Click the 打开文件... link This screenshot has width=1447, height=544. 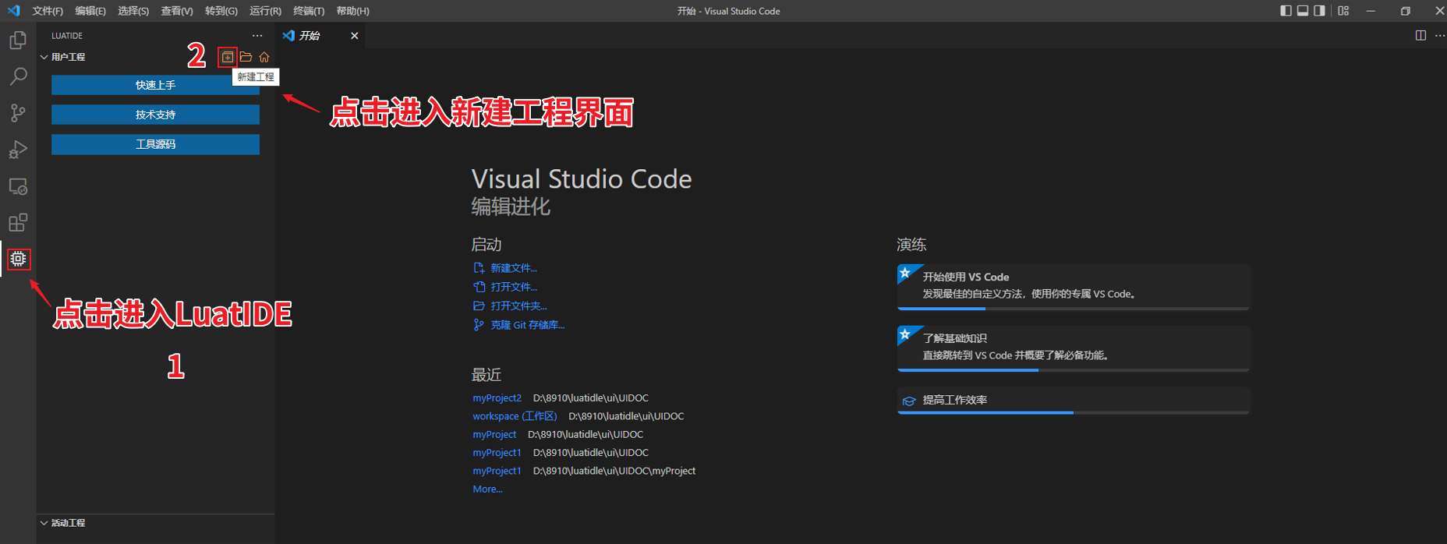click(514, 287)
